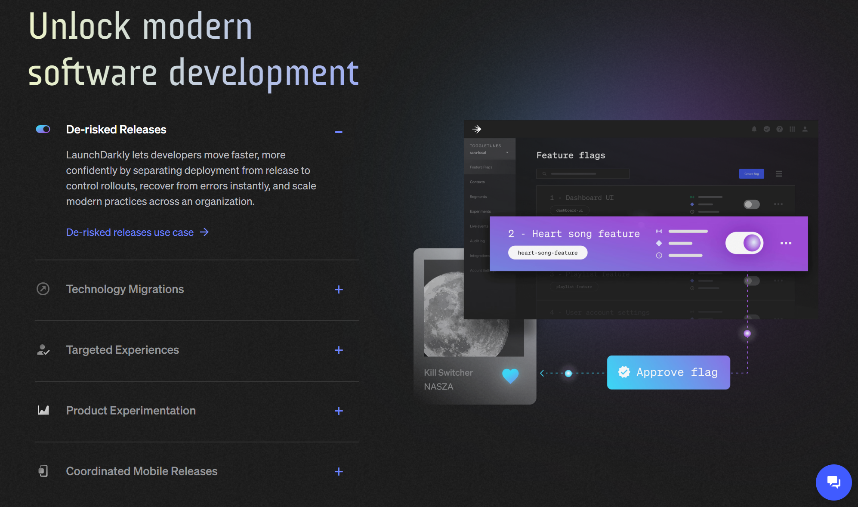Expand the Coordinated Mobile Releases section
Screen dimensions: 858x507
pyautogui.click(x=338, y=471)
